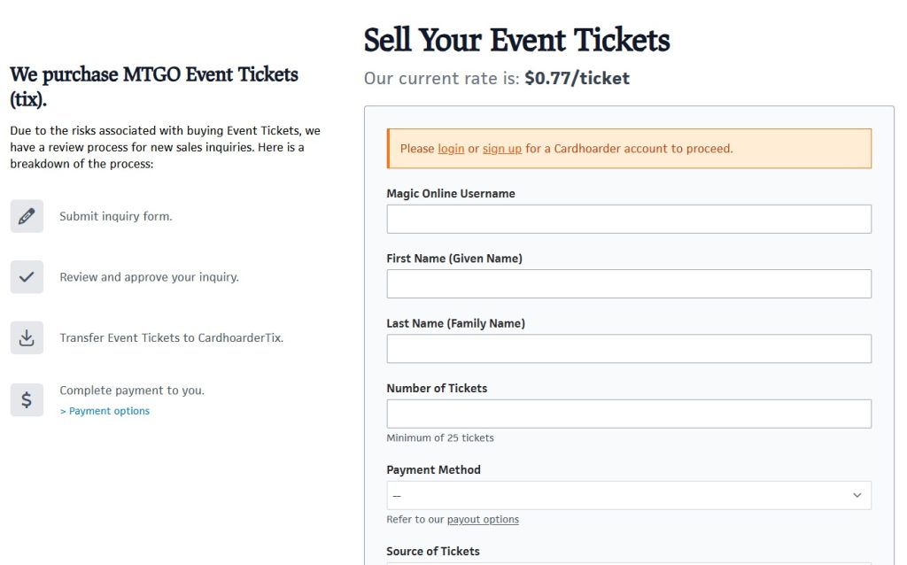Viewport: 907px width, 565px height.
Task: Open the Payment options link
Action: click(104, 410)
